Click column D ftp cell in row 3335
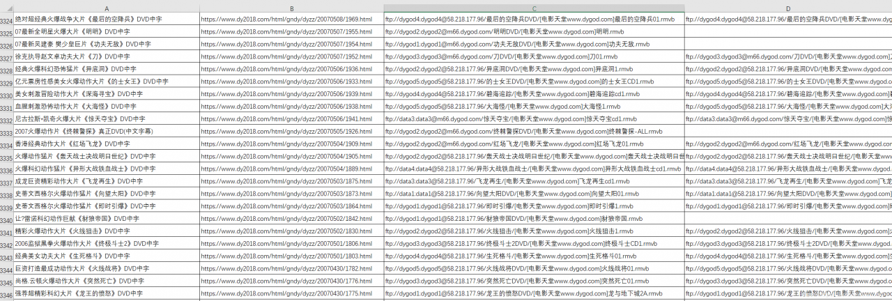892x301 pixels. pos(788,157)
